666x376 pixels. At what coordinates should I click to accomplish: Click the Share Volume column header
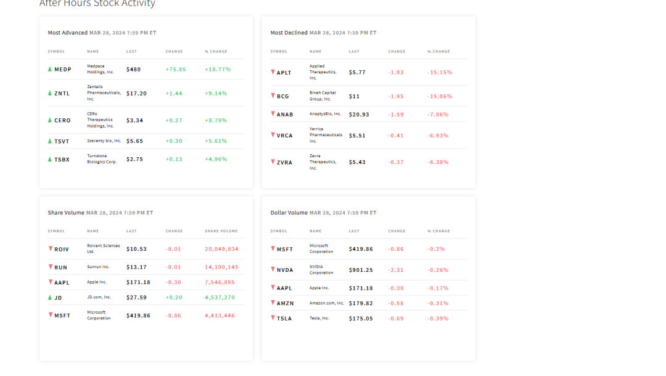[221, 231]
